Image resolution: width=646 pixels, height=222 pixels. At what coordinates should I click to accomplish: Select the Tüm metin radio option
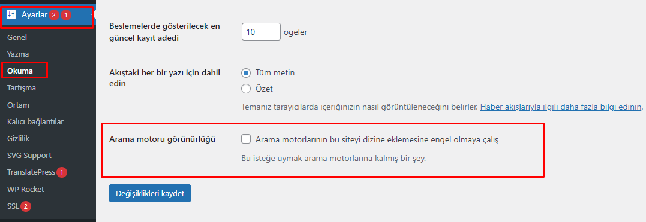point(246,73)
